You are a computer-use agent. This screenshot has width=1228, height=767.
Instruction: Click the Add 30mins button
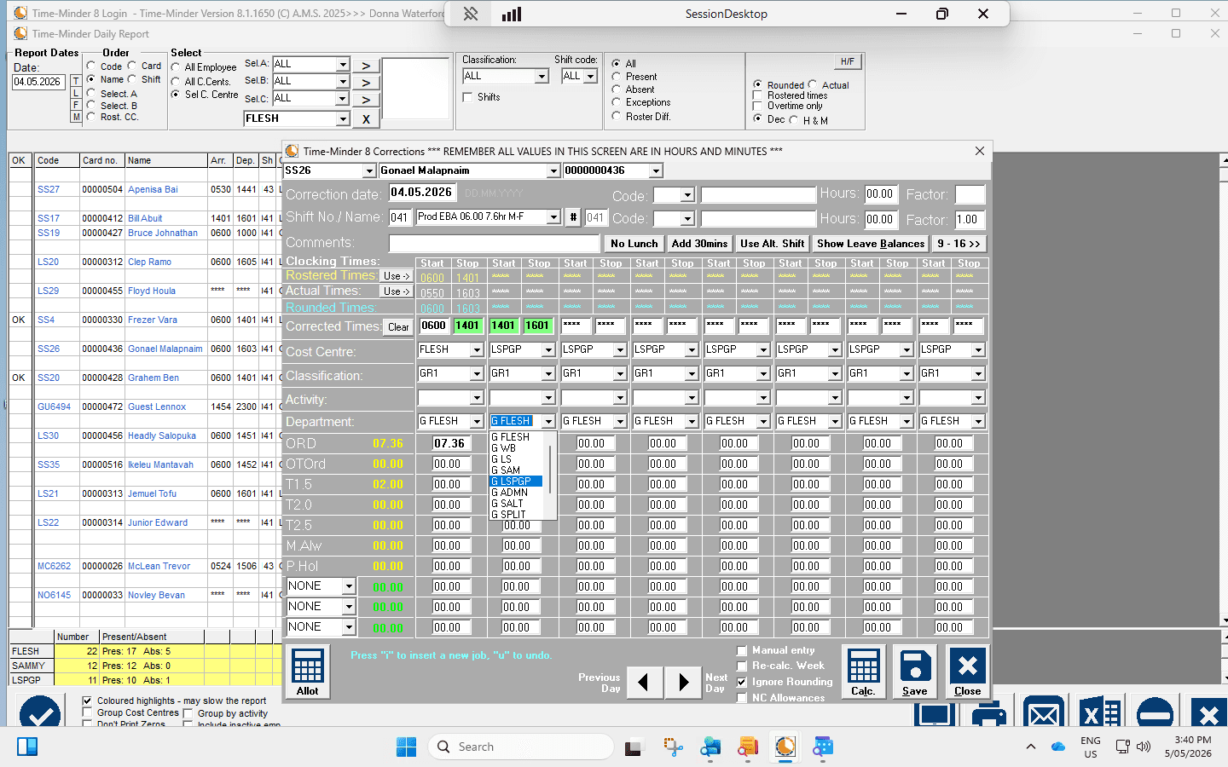coord(700,244)
